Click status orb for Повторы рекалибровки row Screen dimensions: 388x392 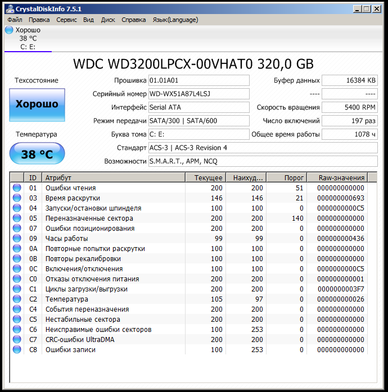coord(17,258)
